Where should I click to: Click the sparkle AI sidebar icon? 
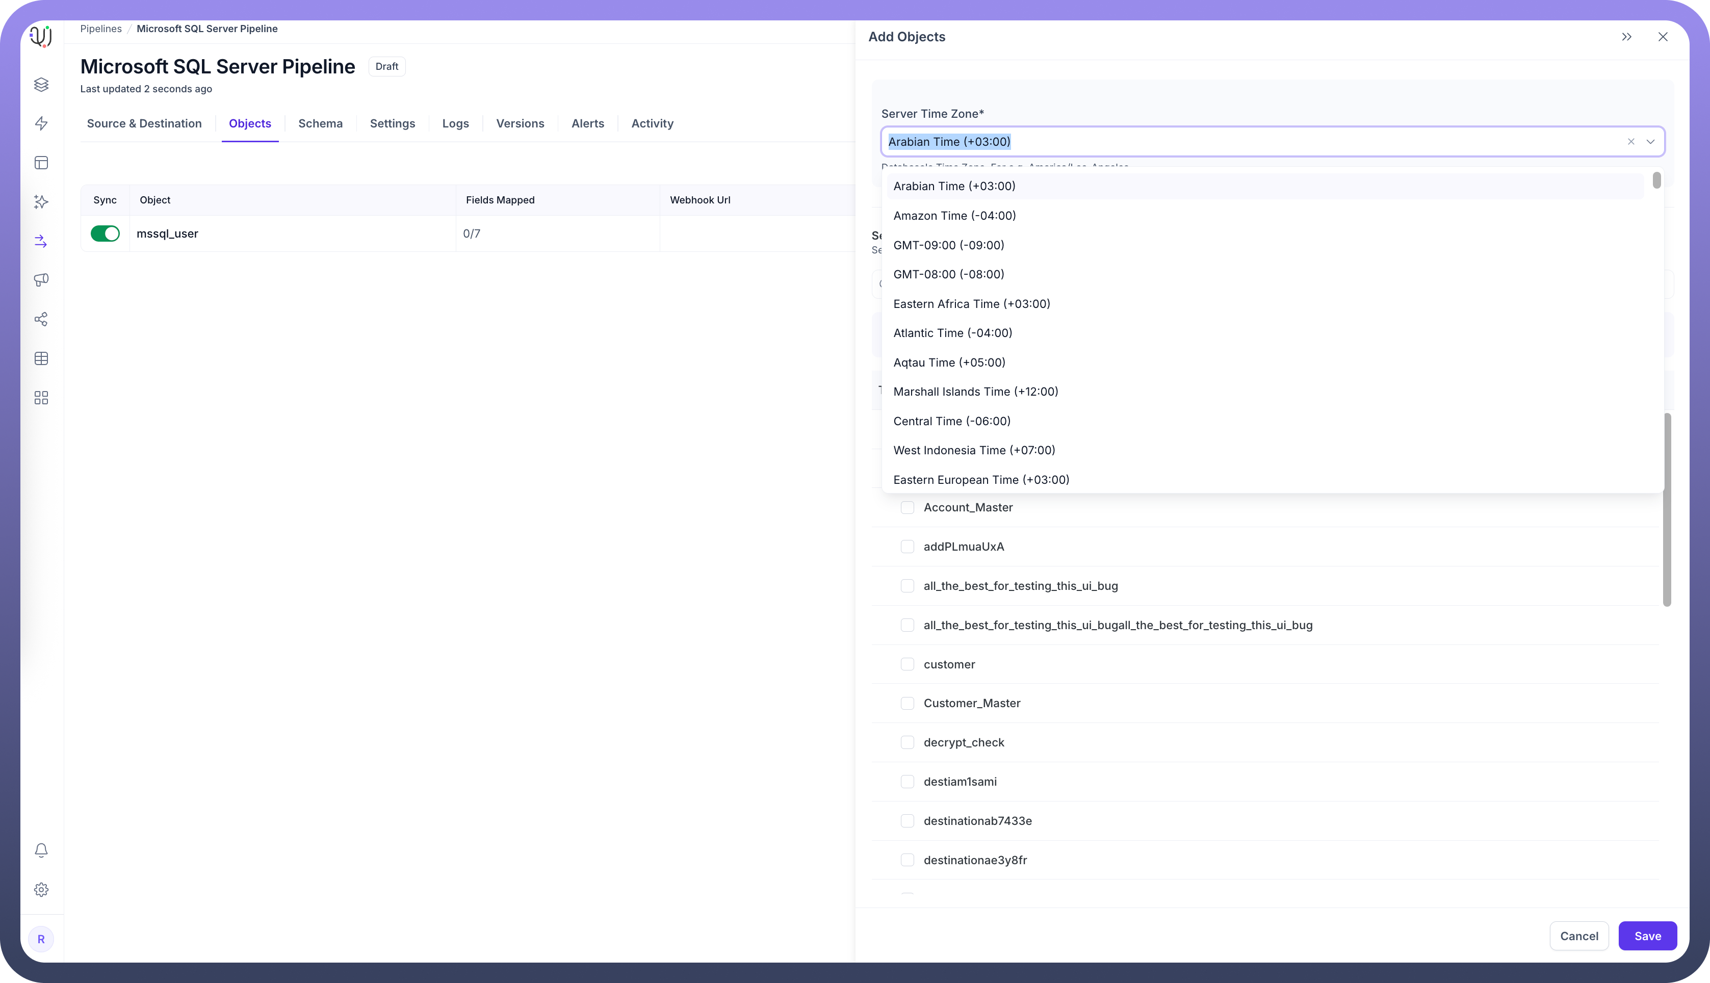coord(41,202)
